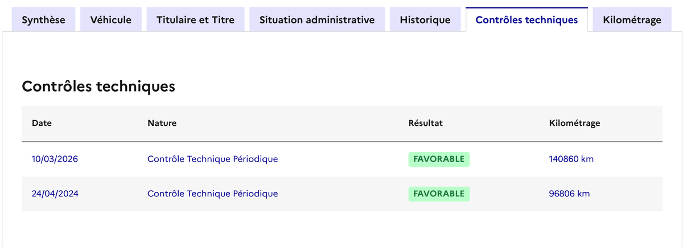The width and height of the screenshot is (683, 247).
Task: Click the FAVORABLE badge for 24/04/2024
Action: pyautogui.click(x=439, y=194)
